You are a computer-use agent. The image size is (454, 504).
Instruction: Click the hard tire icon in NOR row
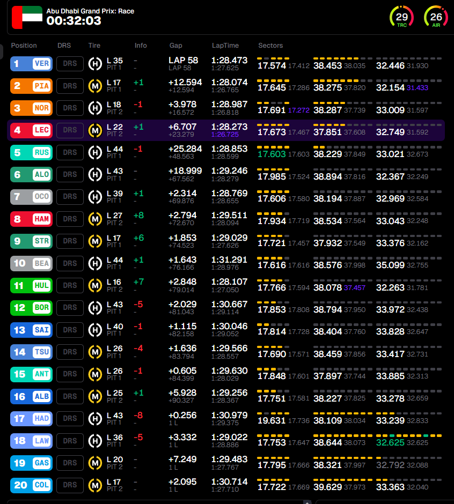tap(95, 108)
